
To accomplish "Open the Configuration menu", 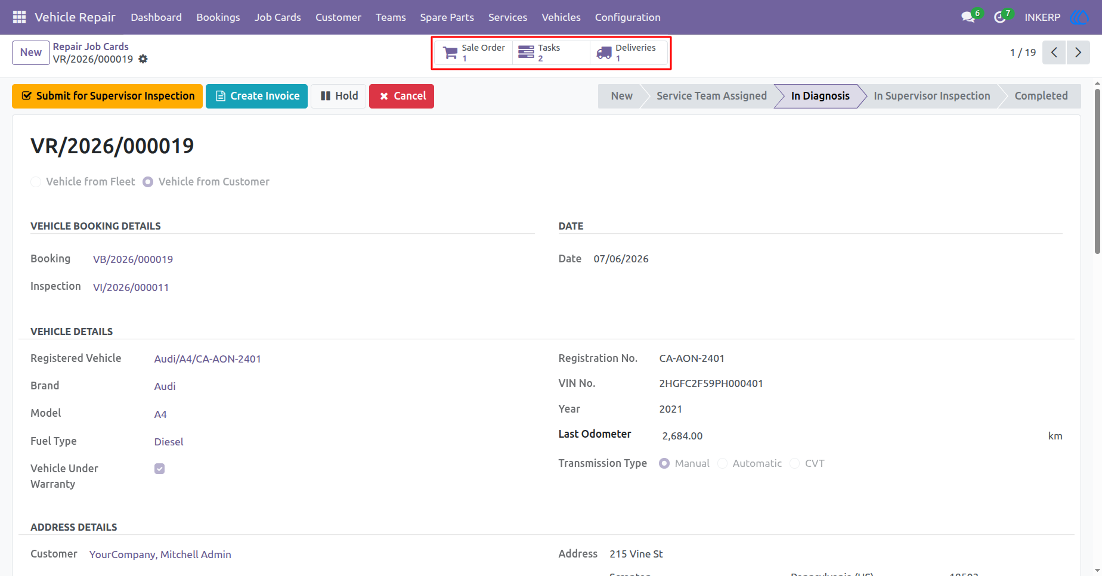I will (x=627, y=17).
